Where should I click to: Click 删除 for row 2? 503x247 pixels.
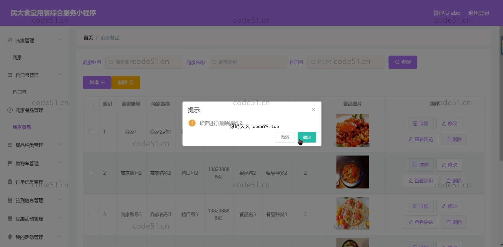454,181
